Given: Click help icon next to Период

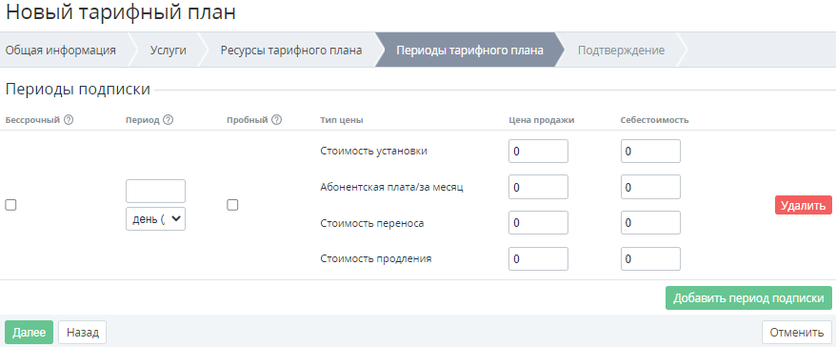Looking at the screenshot, I should point(168,120).
